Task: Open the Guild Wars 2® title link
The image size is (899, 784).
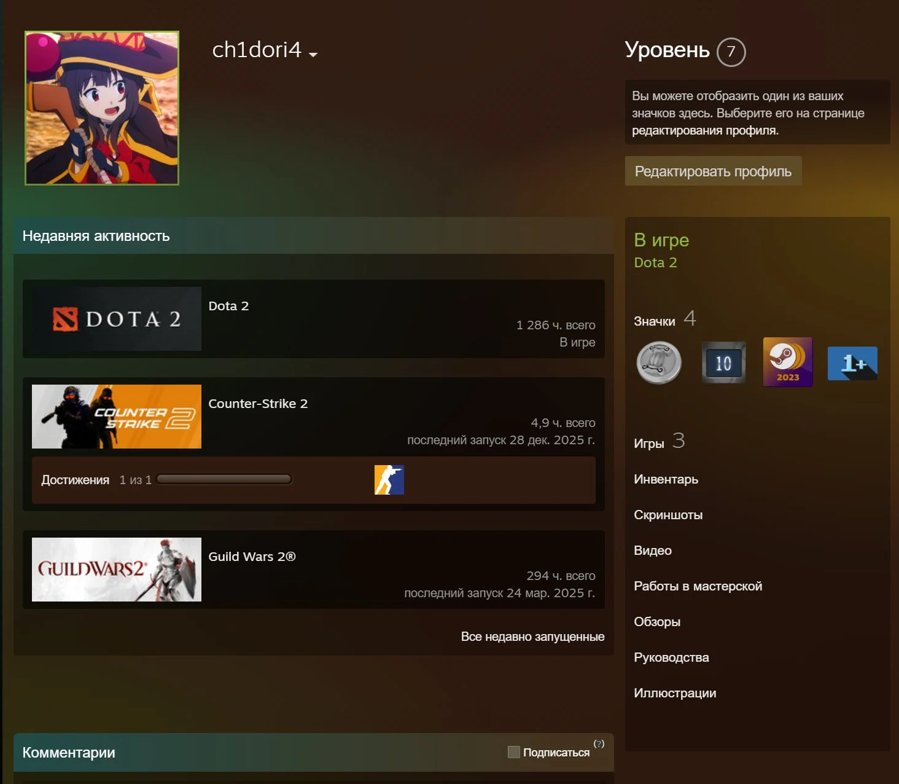Action: click(x=252, y=557)
